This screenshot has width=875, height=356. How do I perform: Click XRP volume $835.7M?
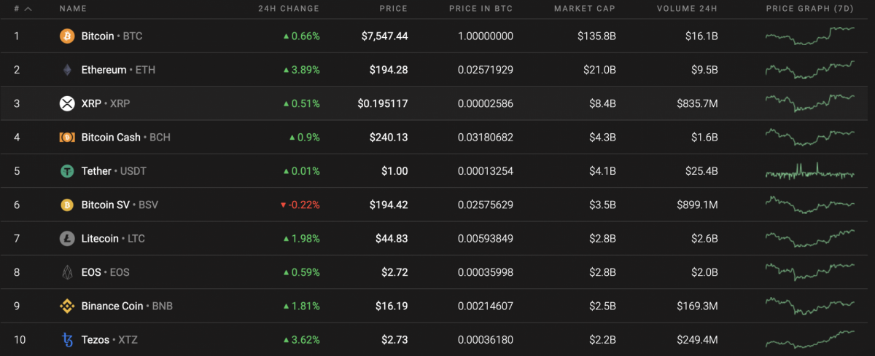(x=699, y=103)
